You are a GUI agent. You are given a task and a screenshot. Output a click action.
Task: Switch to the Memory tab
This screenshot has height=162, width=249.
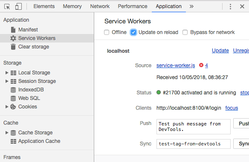pos(72,6)
